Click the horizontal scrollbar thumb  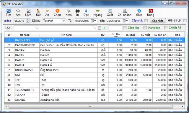coord(90,107)
